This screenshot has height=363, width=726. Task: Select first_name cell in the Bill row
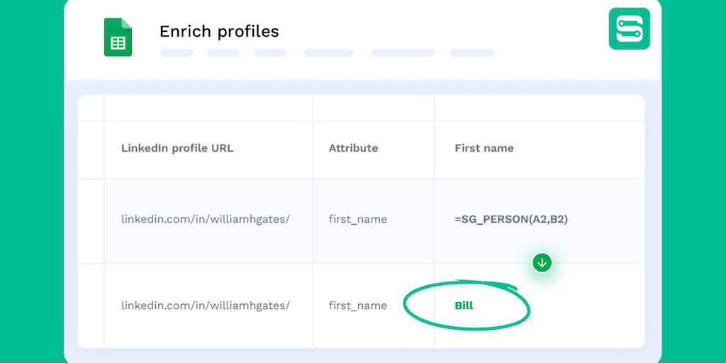click(358, 306)
